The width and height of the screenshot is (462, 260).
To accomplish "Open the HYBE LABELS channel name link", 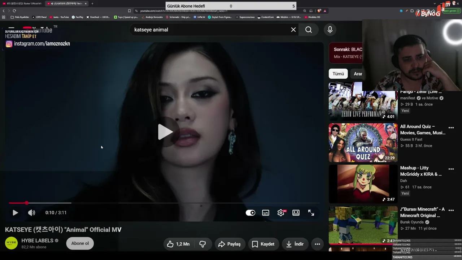I will [37, 240].
